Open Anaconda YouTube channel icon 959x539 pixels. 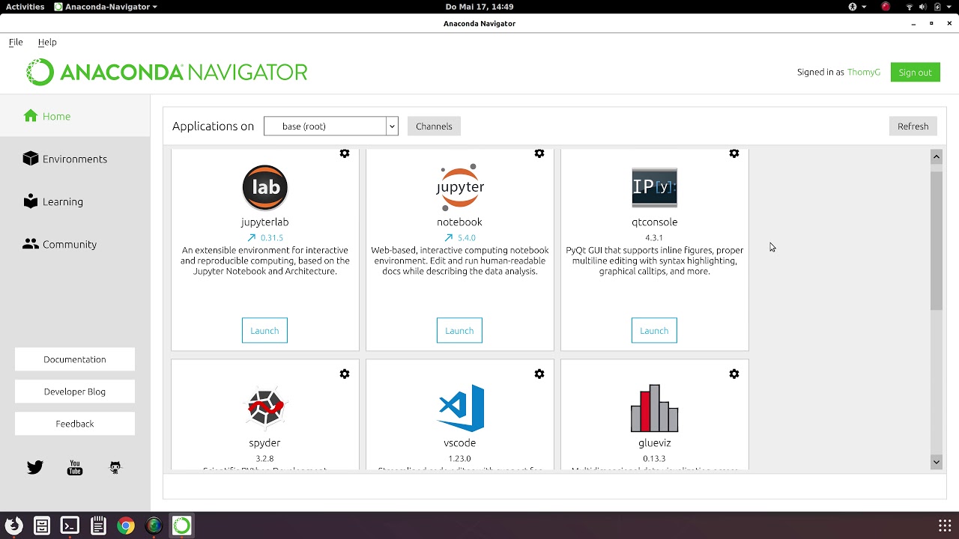(x=75, y=468)
